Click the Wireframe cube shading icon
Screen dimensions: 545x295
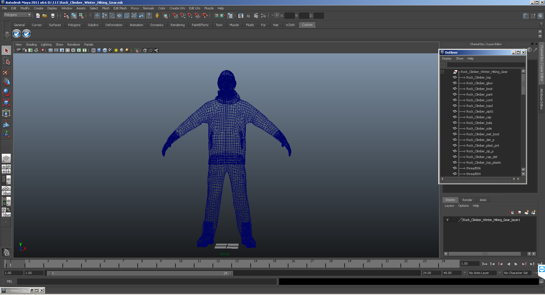coord(93,50)
